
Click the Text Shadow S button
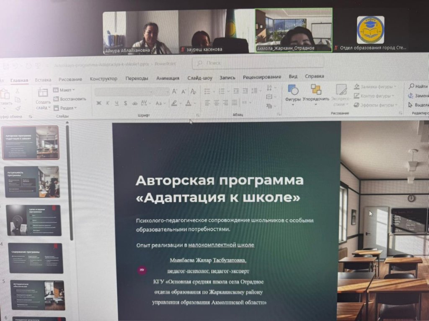click(125, 104)
